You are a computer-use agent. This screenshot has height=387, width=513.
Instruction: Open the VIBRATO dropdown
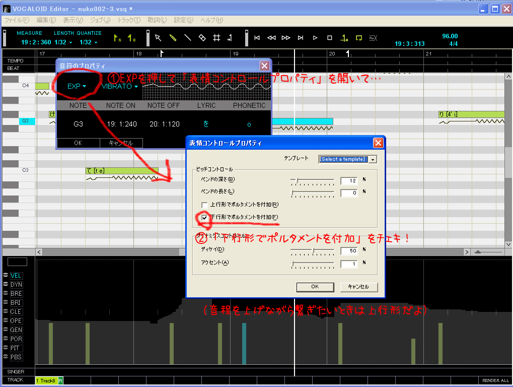120,86
